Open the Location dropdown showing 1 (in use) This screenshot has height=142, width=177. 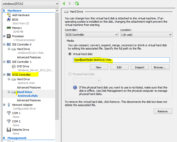[146, 35]
